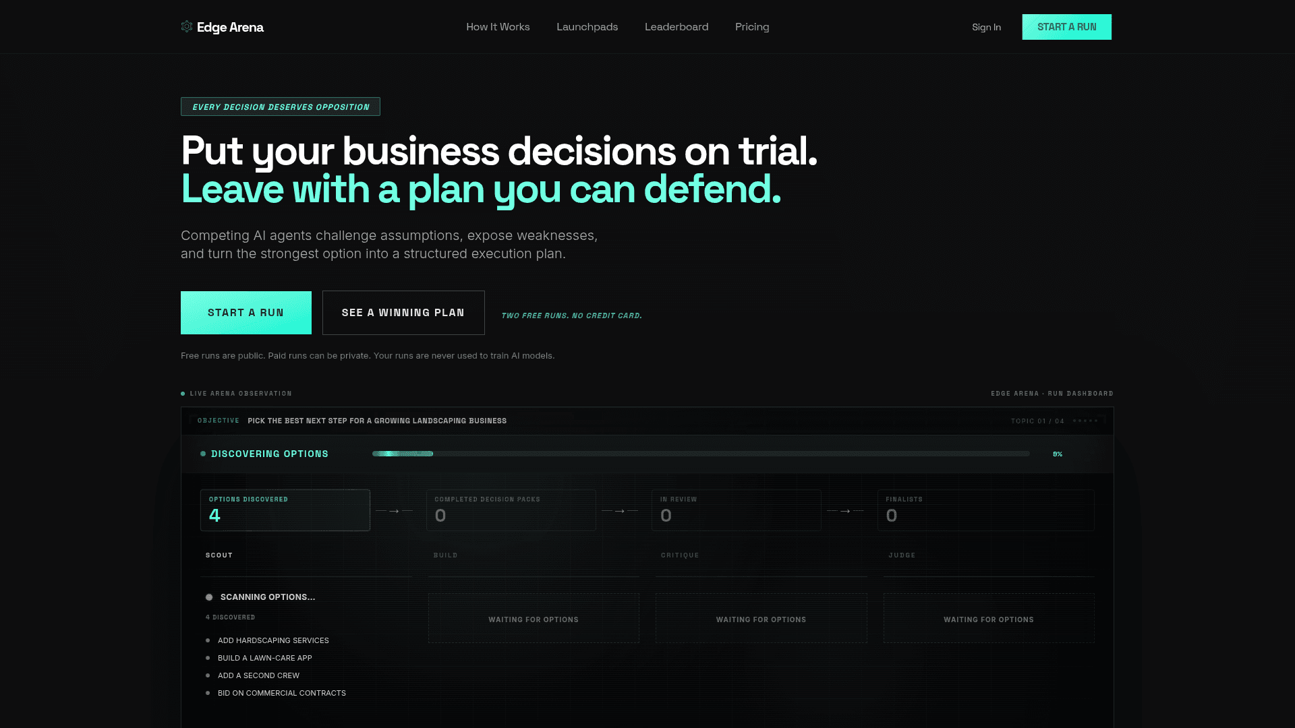Click the landscaping business objective text

point(377,421)
